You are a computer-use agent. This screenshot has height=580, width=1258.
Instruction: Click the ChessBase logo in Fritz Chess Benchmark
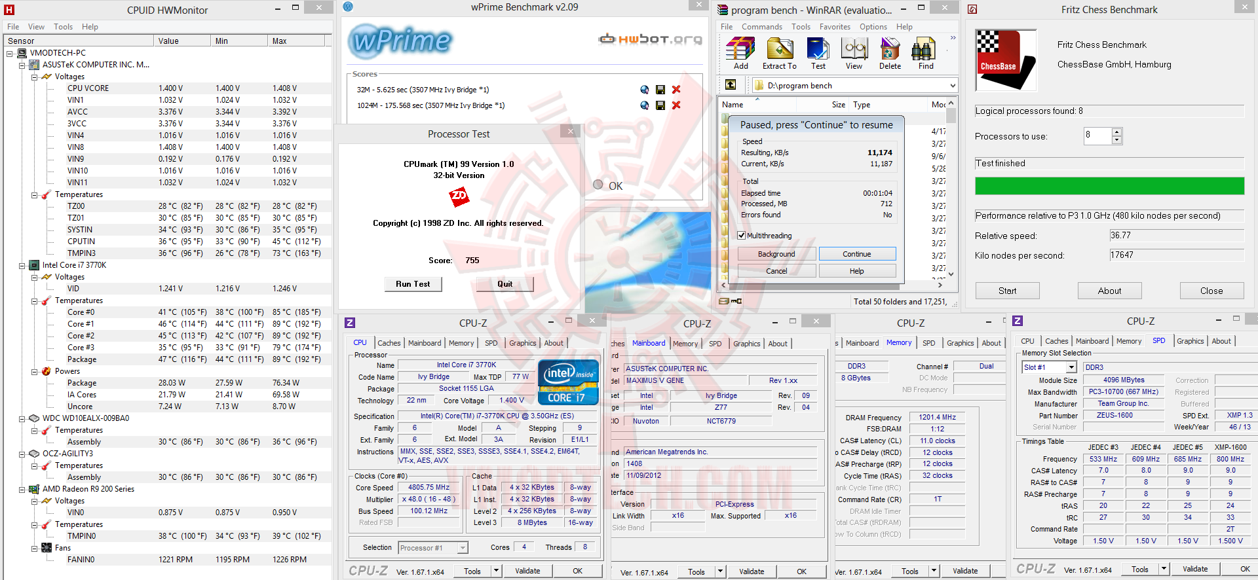(1006, 60)
